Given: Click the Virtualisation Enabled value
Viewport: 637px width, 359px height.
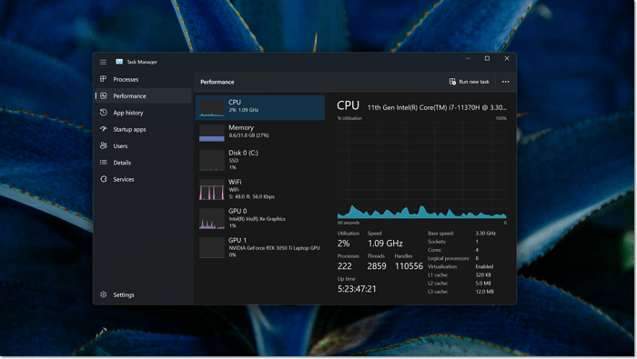Looking at the screenshot, I should pos(484,266).
